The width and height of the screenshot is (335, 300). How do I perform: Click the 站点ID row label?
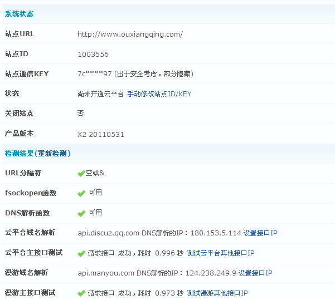coord(17,54)
